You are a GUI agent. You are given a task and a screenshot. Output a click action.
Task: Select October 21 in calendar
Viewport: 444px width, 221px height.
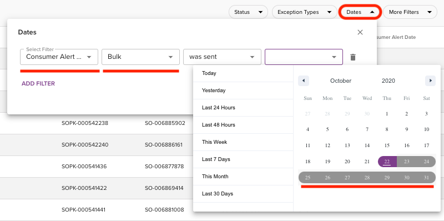(x=367, y=162)
